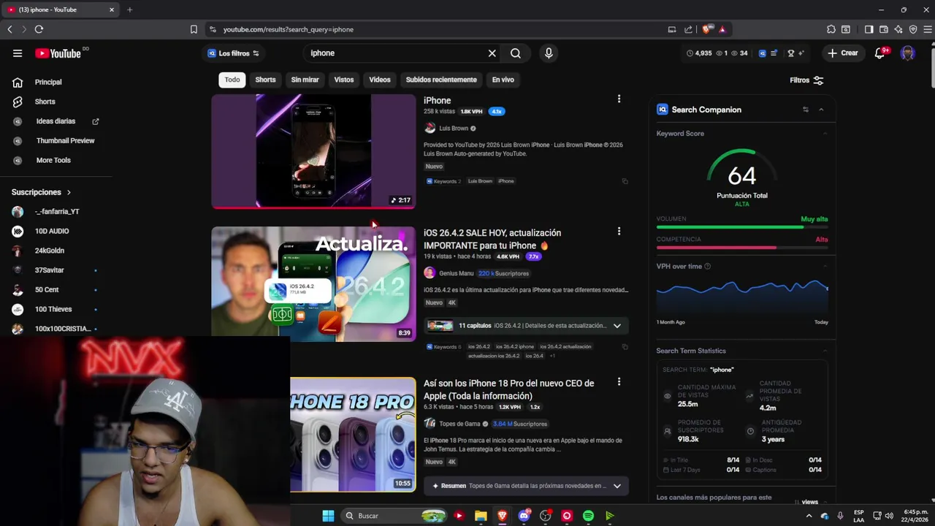Select the Sin mirar filter chip
Viewport: 935px width, 526px height.
pyautogui.click(x=305, y=80)
